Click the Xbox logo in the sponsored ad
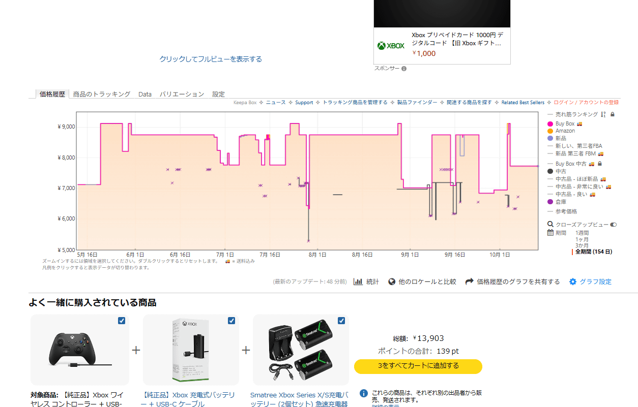This screenshot has width=638, height=407. pos(391,46)
